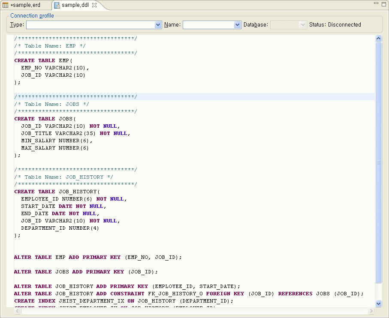Expand the Database dropdown

point(303,25)
